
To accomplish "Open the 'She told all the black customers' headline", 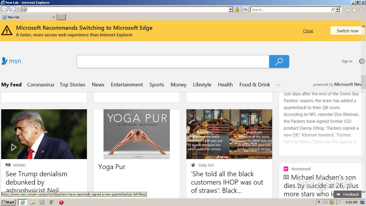I will click(x=227, y=182).
